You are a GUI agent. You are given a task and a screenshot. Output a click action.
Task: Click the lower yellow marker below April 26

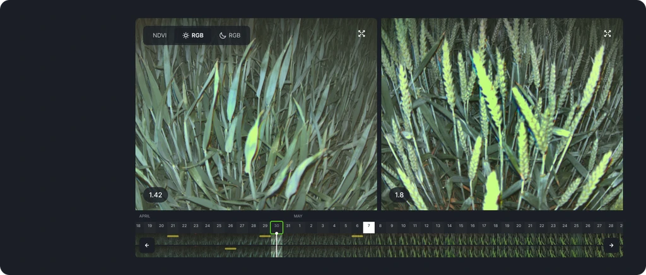tap(230, 249)
